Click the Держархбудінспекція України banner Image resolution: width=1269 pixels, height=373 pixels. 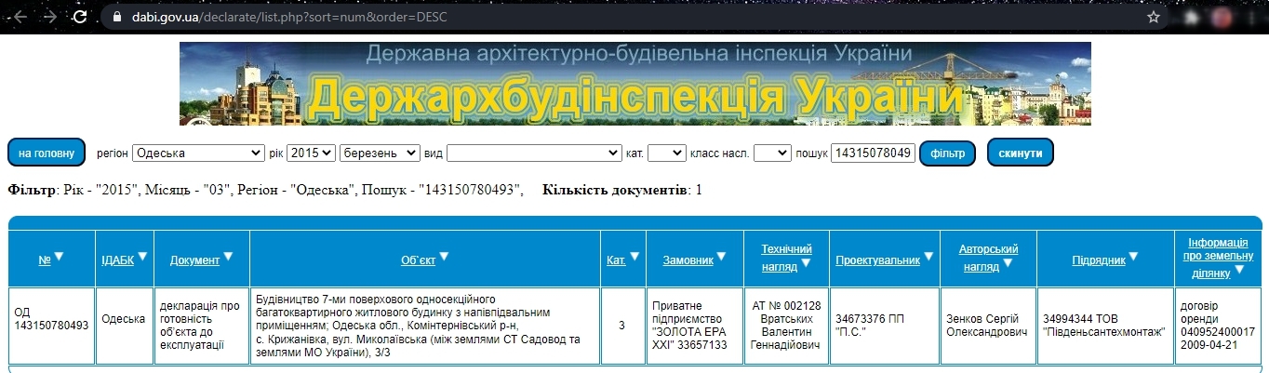click(x=634, y=83)
